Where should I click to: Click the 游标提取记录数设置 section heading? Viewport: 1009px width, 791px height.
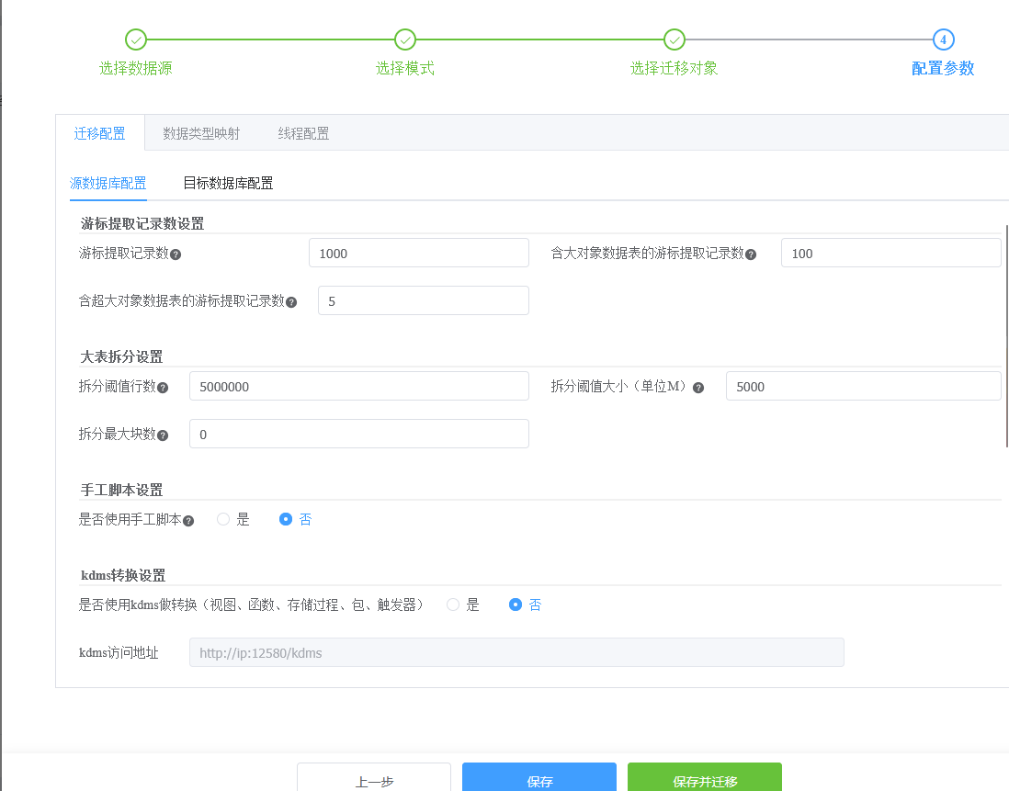[x=142, y=224]
